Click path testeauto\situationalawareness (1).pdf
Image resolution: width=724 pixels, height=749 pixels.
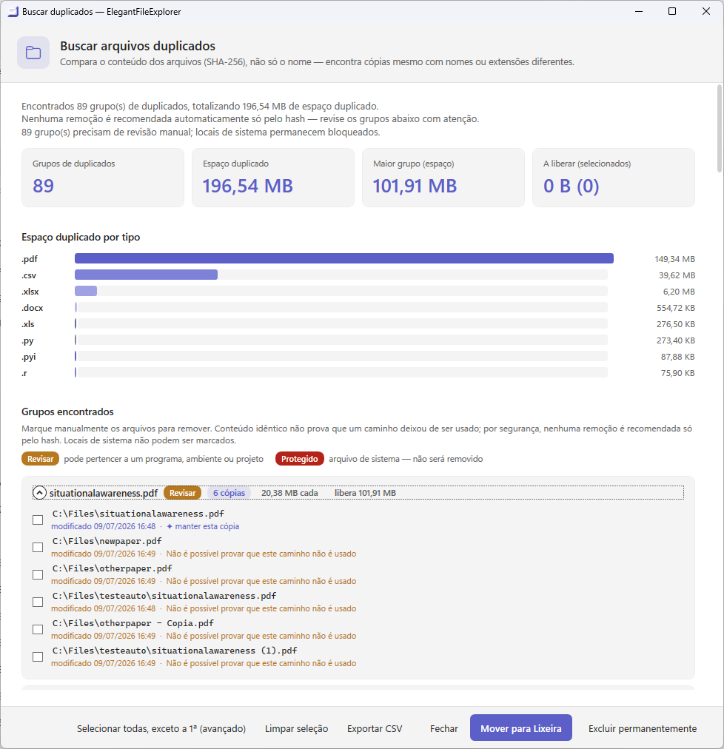click(x=175, y=651)
